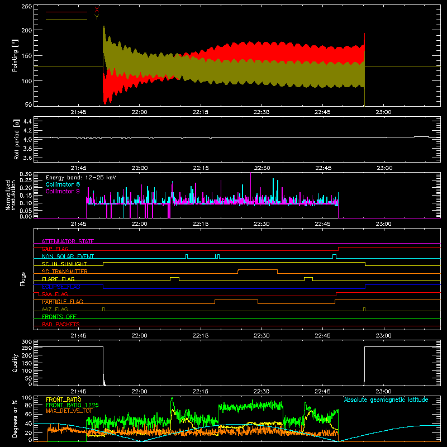Select the olive Y legend label
The width and height of the screenshot is (447, 447).
pos(97,17)
